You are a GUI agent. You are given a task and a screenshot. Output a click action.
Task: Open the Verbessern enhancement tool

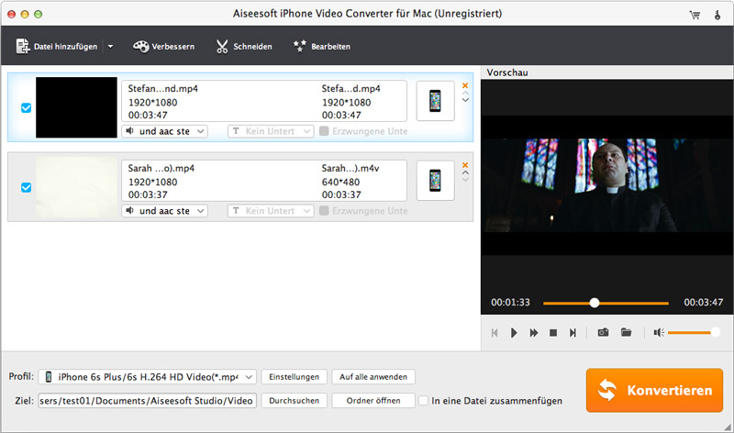164,47
